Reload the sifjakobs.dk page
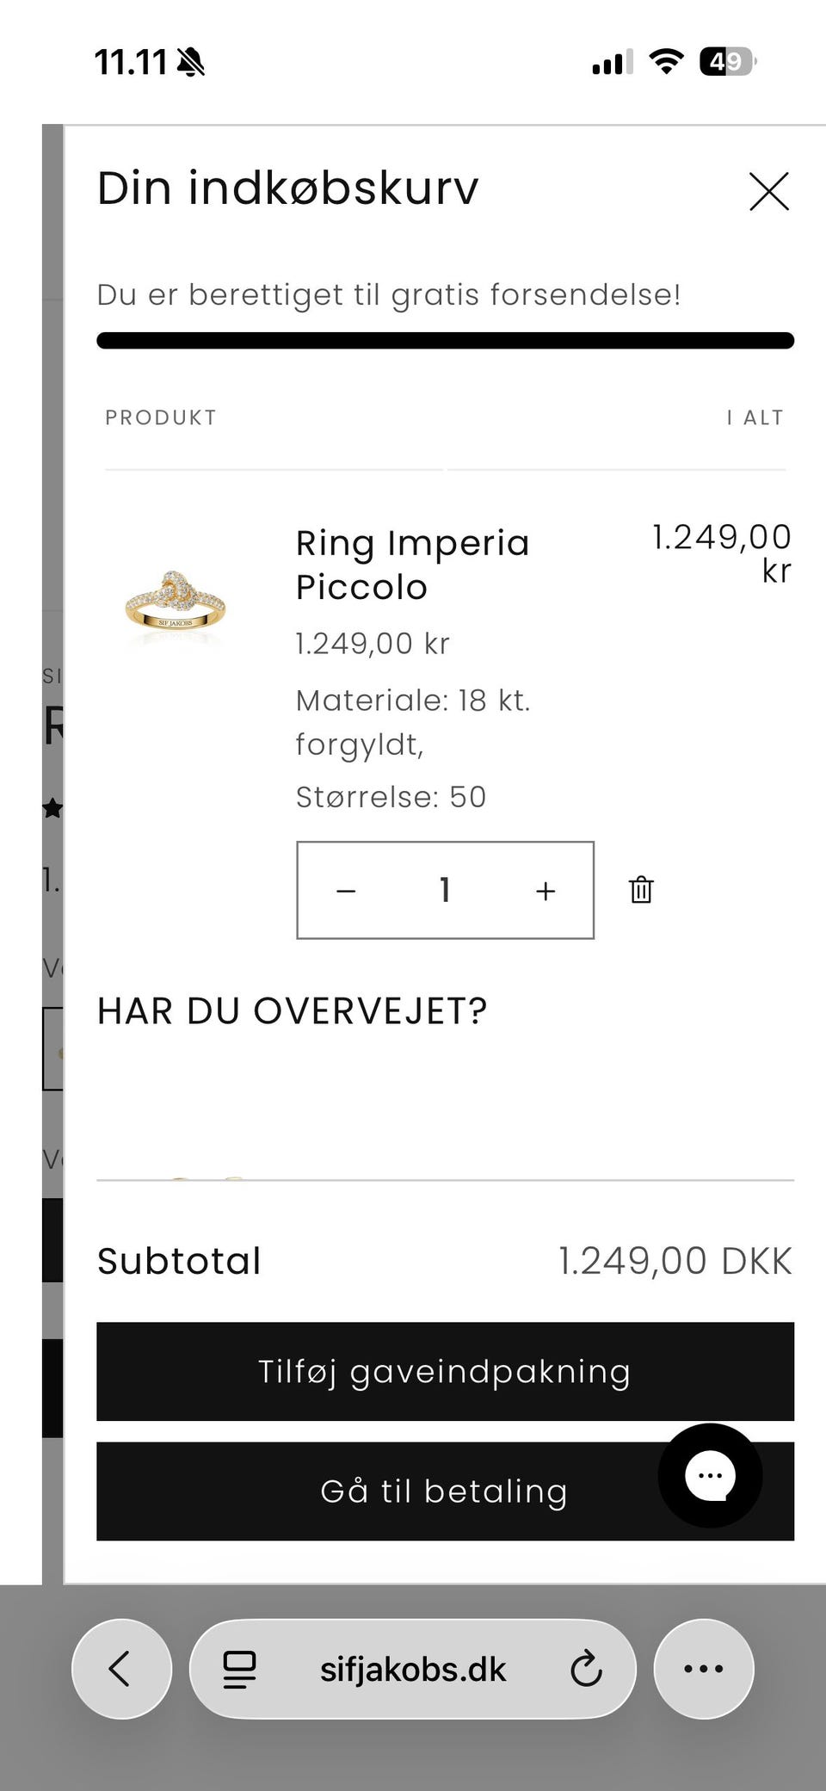 [x=586, y=1670]
